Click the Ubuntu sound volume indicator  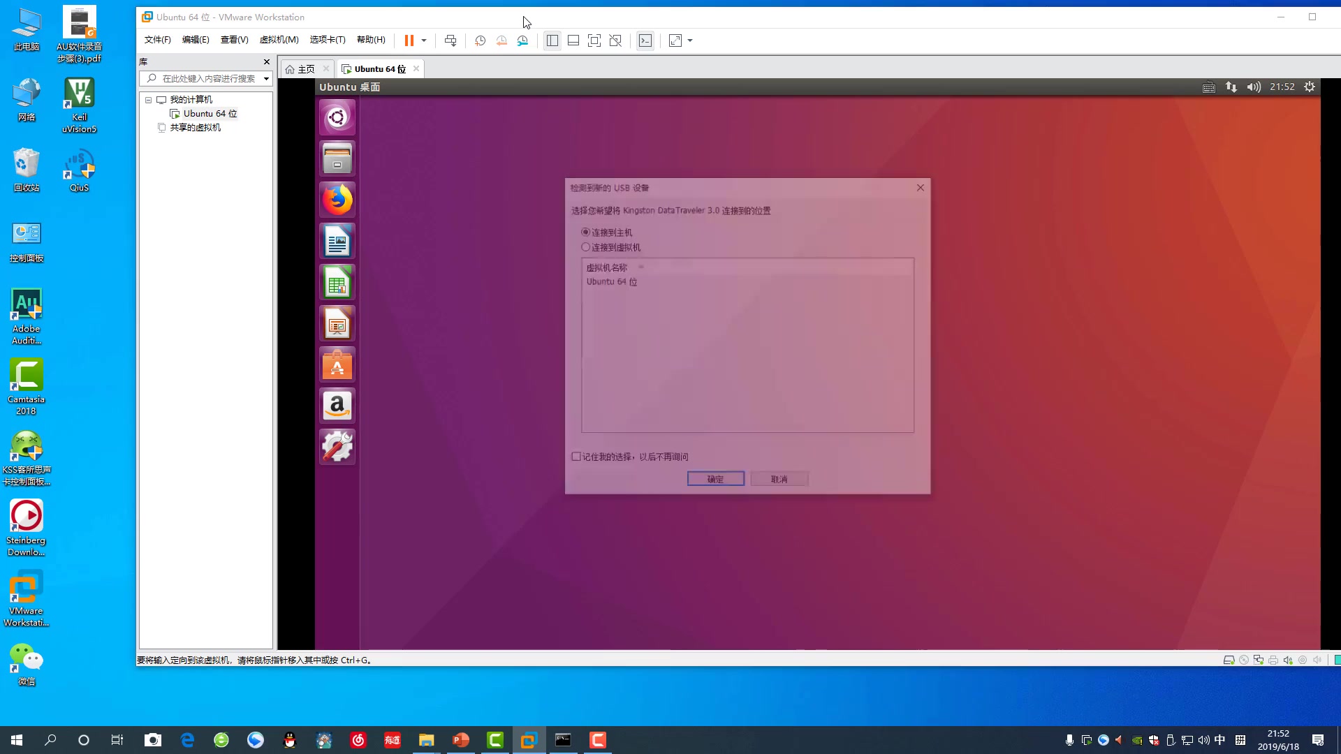click(x=1254, y=87)
